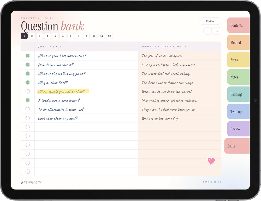The width and height of the screenshot is (261, 201).
Task: Click answer 'When you do not know the market.'
Action: (x=167, y=92)
